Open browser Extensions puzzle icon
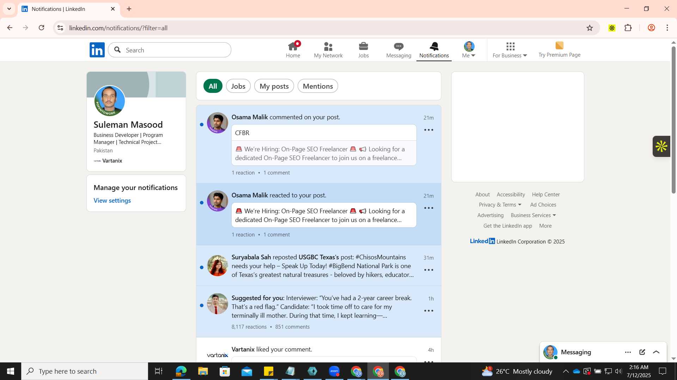This screenshot has height=380, width=677. (x=628, y=28)
